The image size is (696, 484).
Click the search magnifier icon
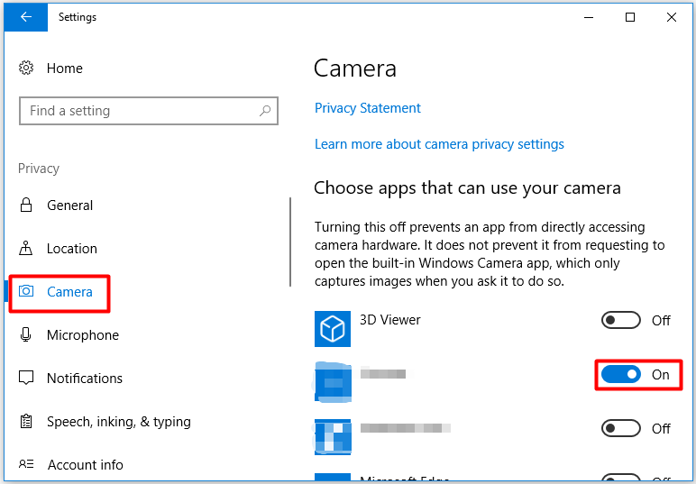pos(265,111)
